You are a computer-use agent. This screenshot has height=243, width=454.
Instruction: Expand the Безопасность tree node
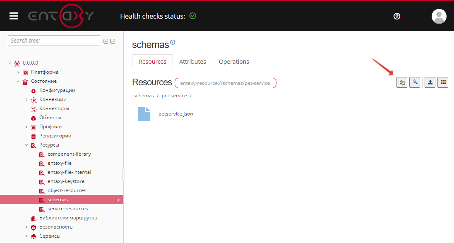pyautogui.click(x=26, y=227)
